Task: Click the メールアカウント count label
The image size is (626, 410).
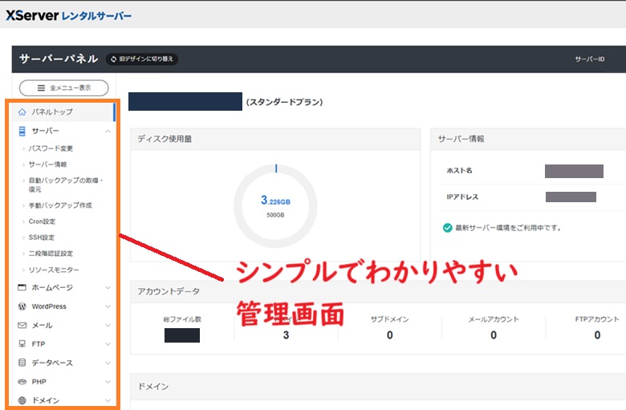Action: 494,319
